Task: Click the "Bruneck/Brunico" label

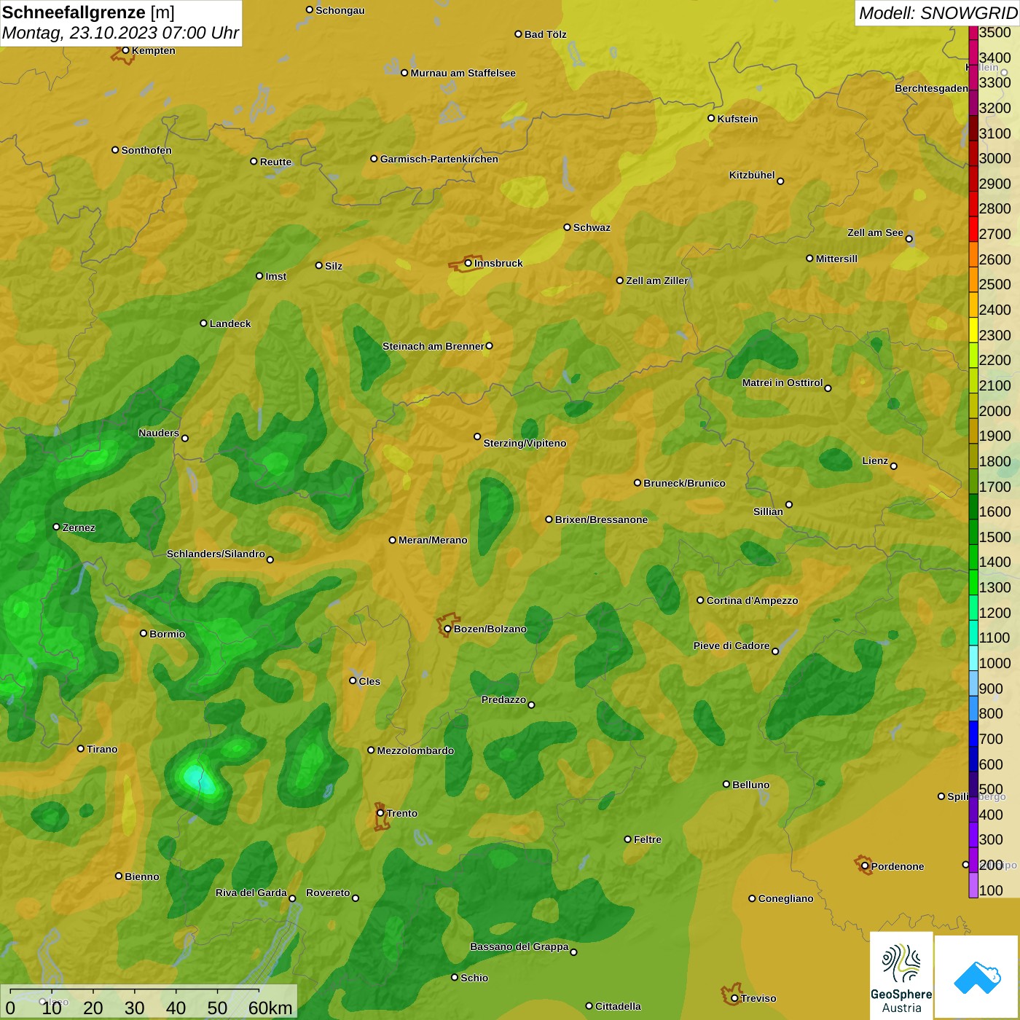Action: click(684, 483)
